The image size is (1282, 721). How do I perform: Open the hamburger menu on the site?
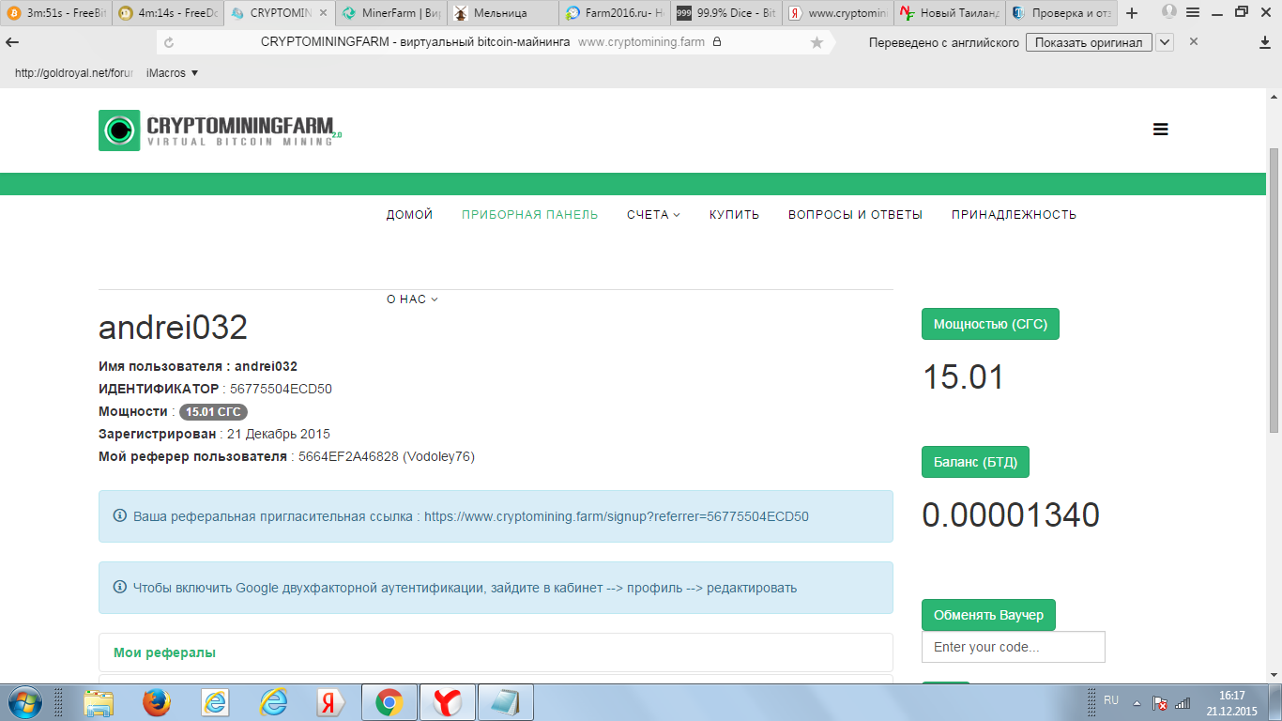[1161, 130]
